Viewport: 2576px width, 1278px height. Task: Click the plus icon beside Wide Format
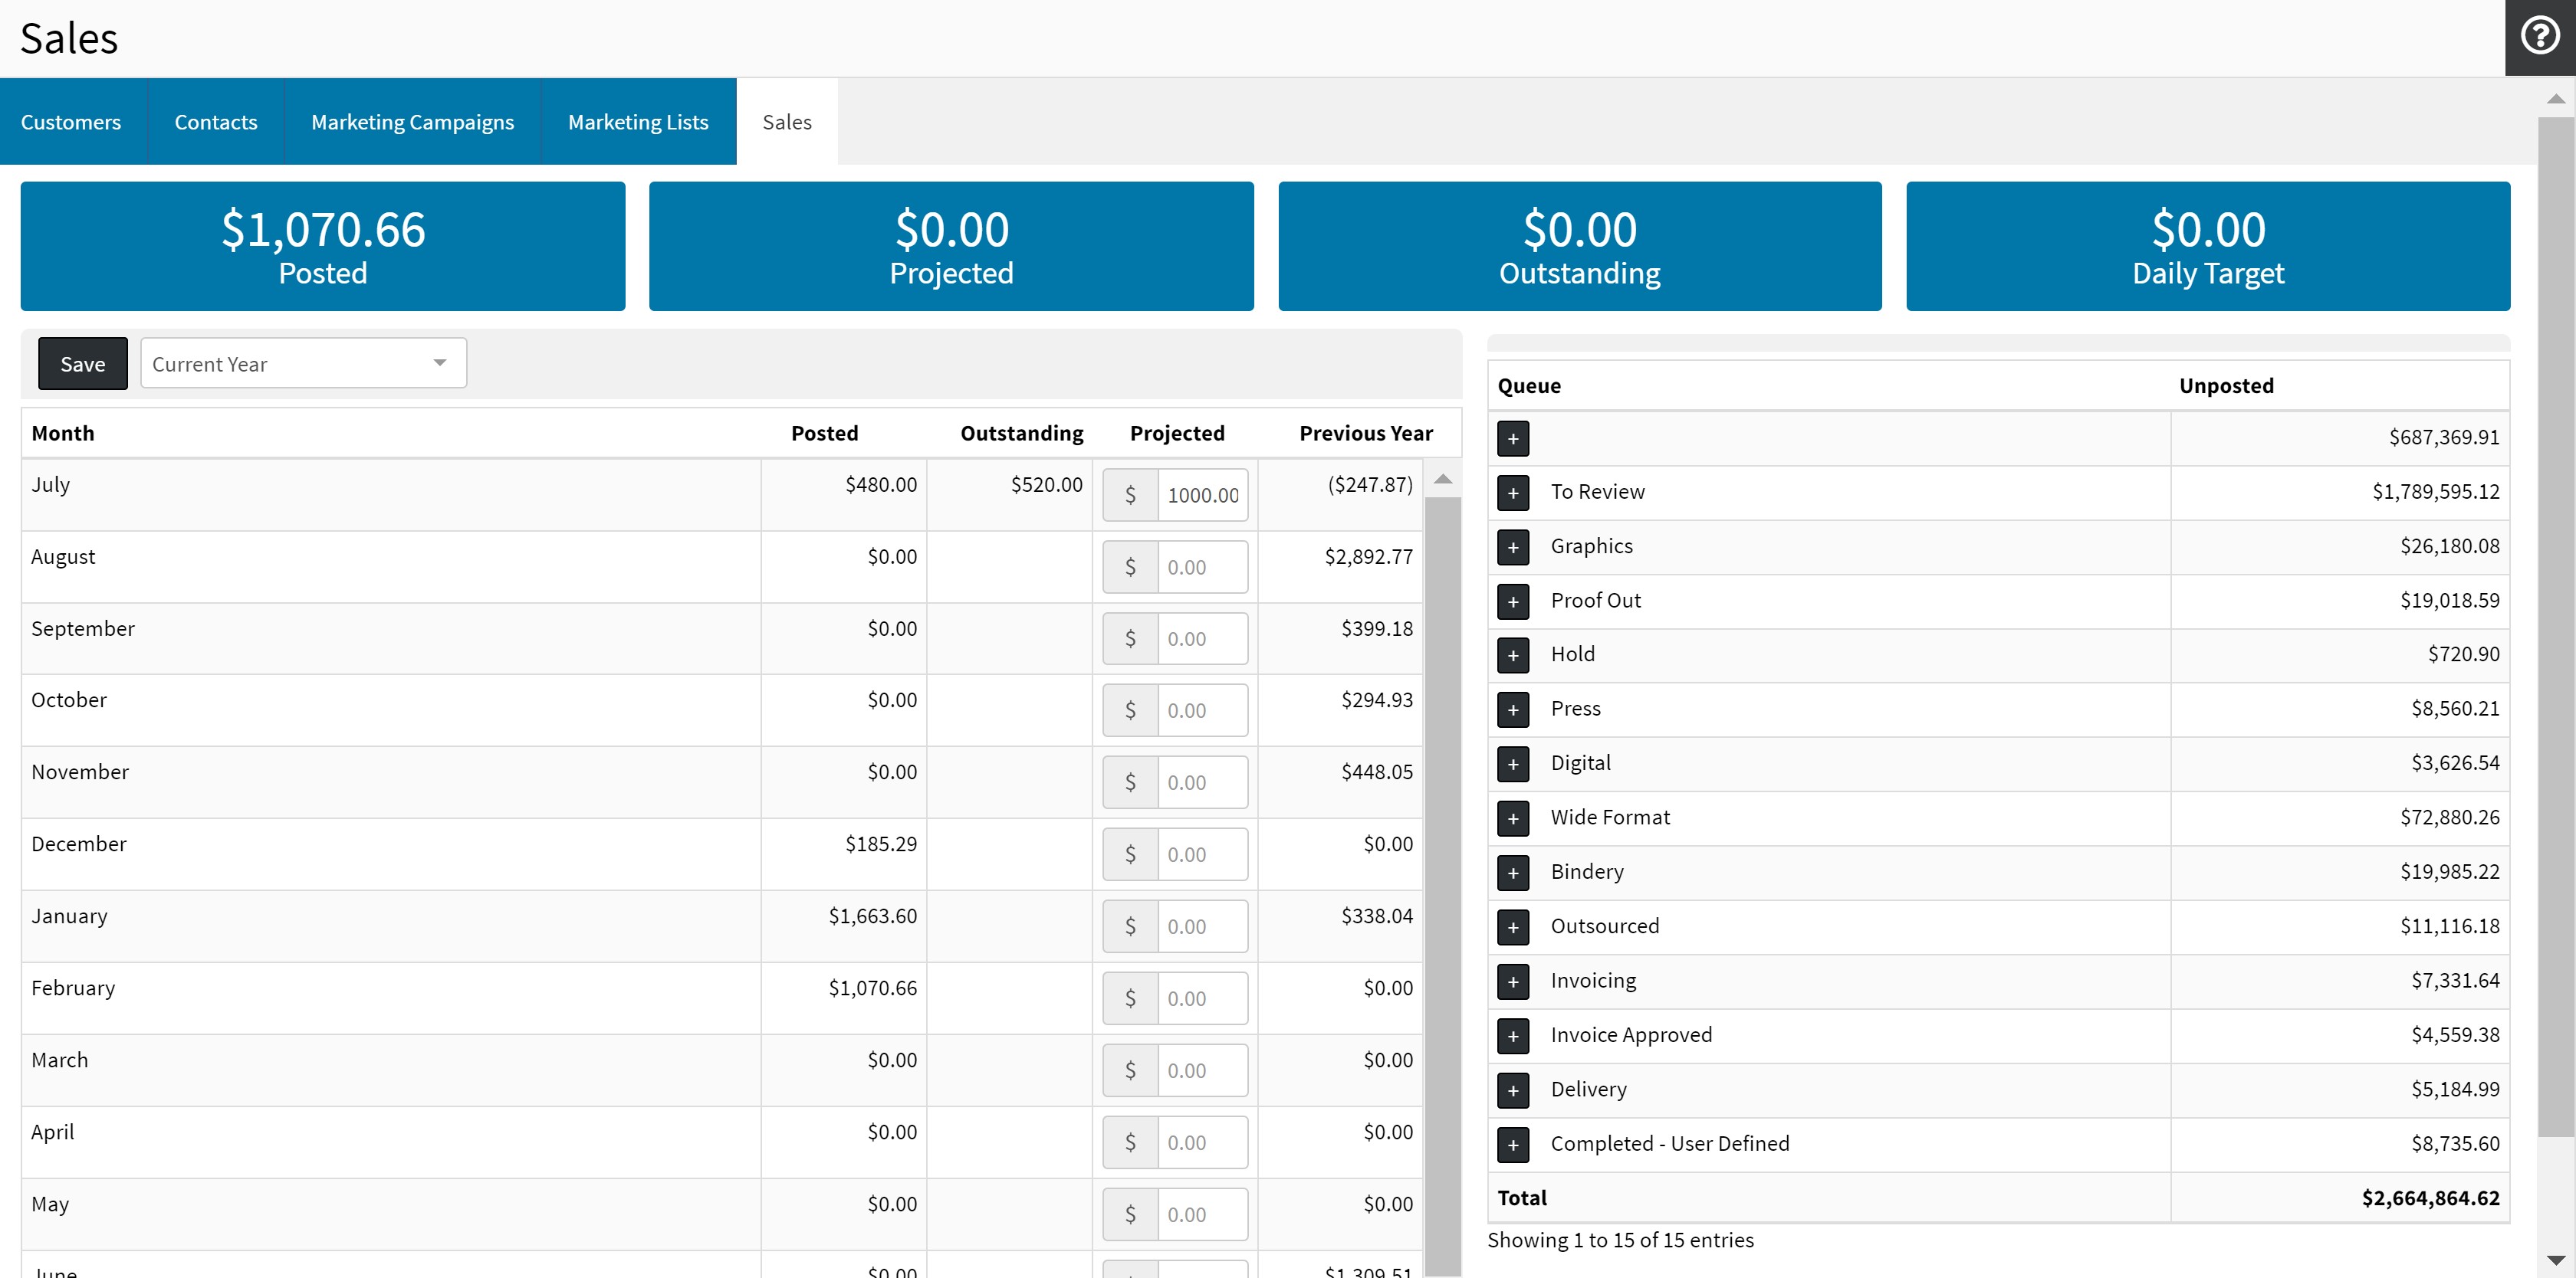tap(1513, 818)
